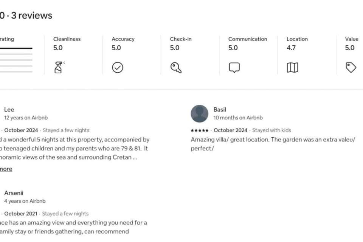The height and width of the screenshot is (242, 363).
Task: Click the Communication speech bubble icon
Action: point(234,68)
